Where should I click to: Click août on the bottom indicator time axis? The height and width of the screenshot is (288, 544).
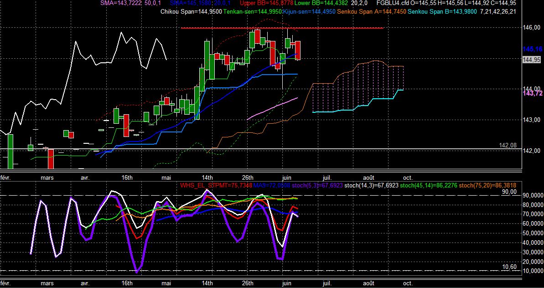[x=368, y=283]
